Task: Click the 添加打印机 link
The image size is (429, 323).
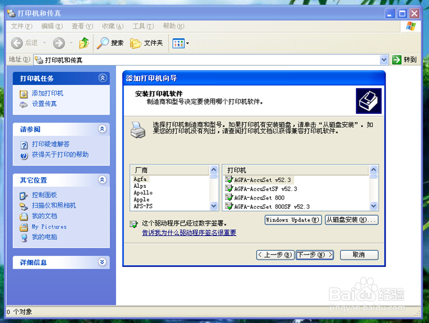Action: 47,93
